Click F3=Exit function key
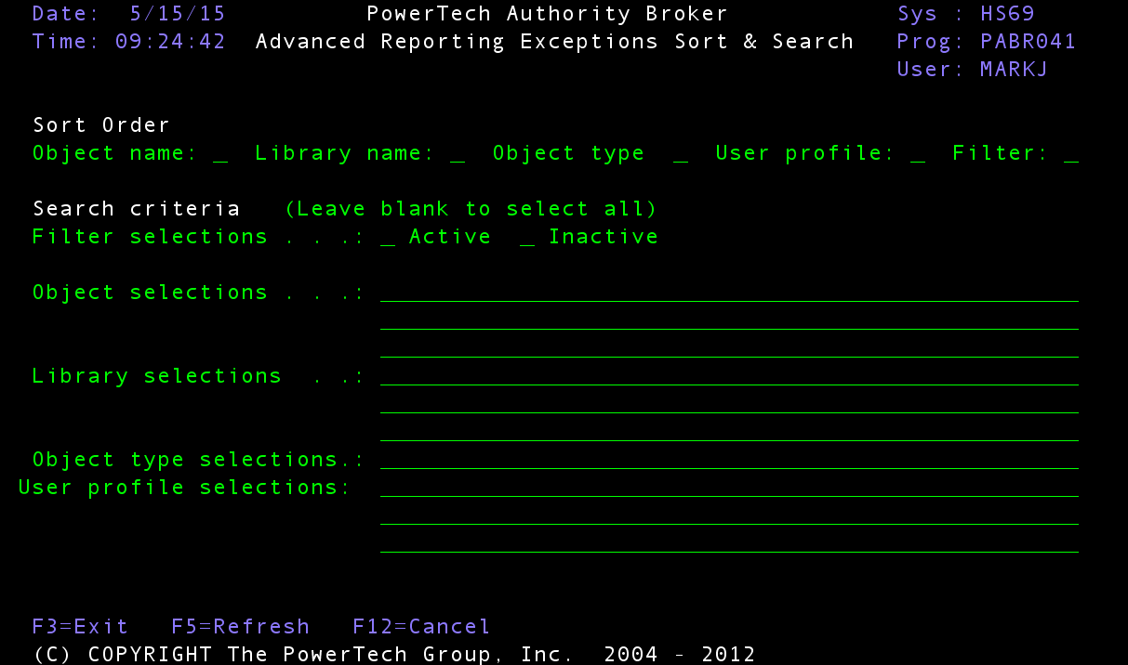The width and height of the screenshot is (1128, 665). (80, 626)
